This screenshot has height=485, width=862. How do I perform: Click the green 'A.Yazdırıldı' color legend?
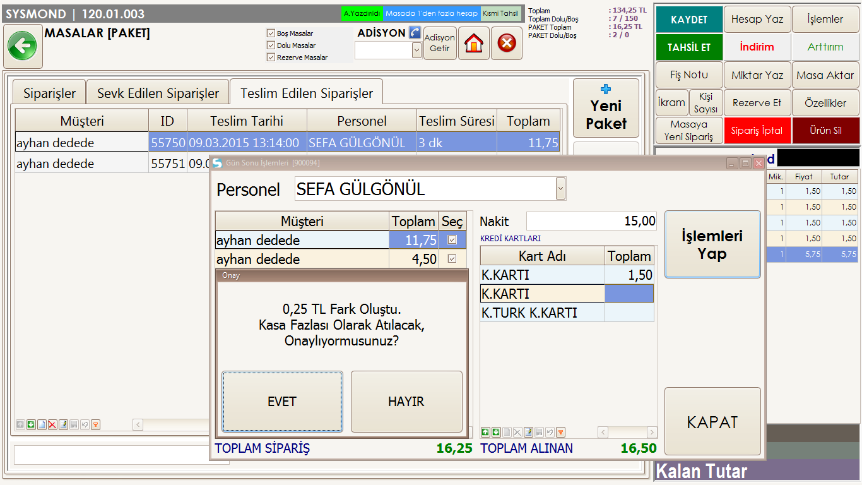coord(362,13)
